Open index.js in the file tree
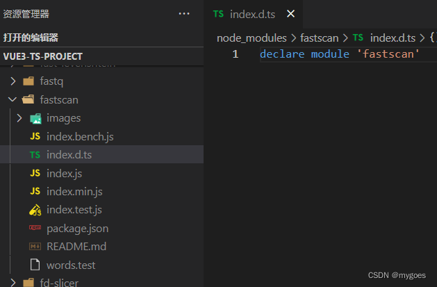Screen dimensions: 437x287 pyautogui.click(x=64, y=173)
